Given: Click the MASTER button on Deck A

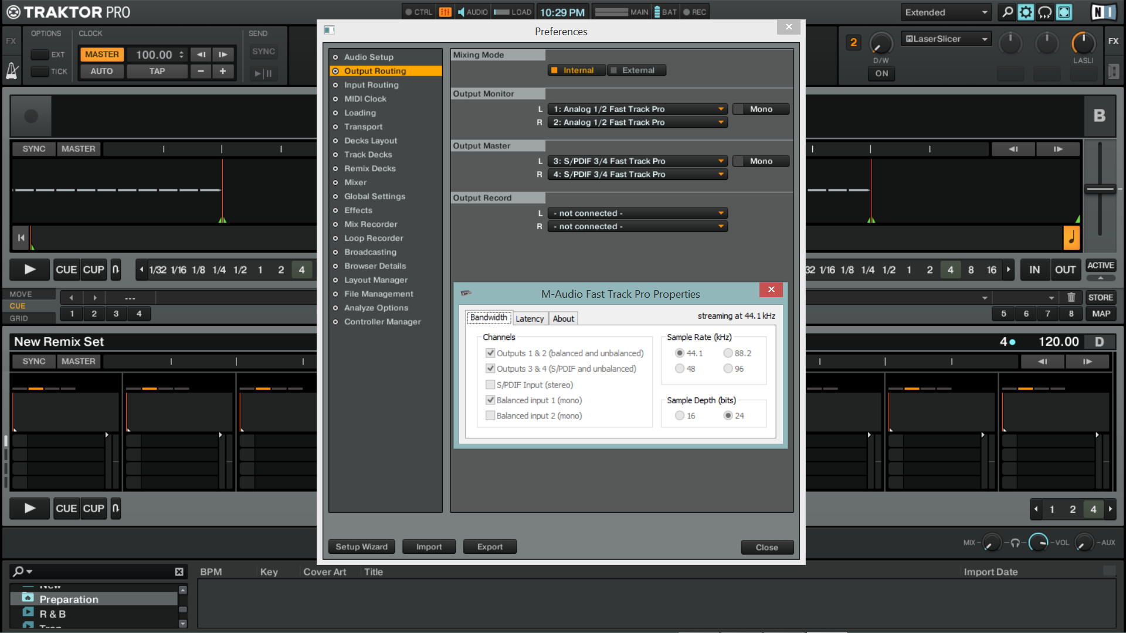Looking at the screenshot, I should pyautogui.click(x=77, y=148).
